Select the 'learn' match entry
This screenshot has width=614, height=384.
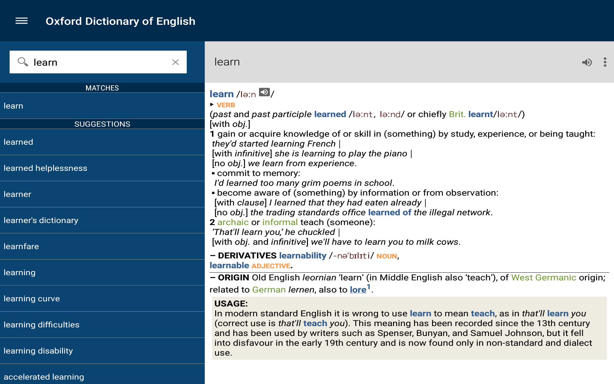pos(102,106)
